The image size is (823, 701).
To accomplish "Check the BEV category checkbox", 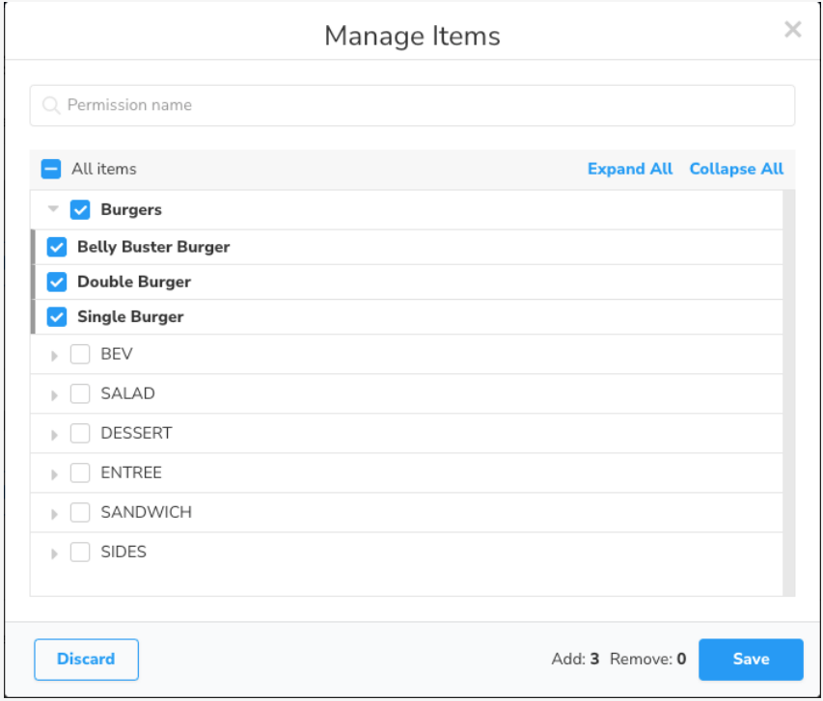I will click(x=80, y=354).
